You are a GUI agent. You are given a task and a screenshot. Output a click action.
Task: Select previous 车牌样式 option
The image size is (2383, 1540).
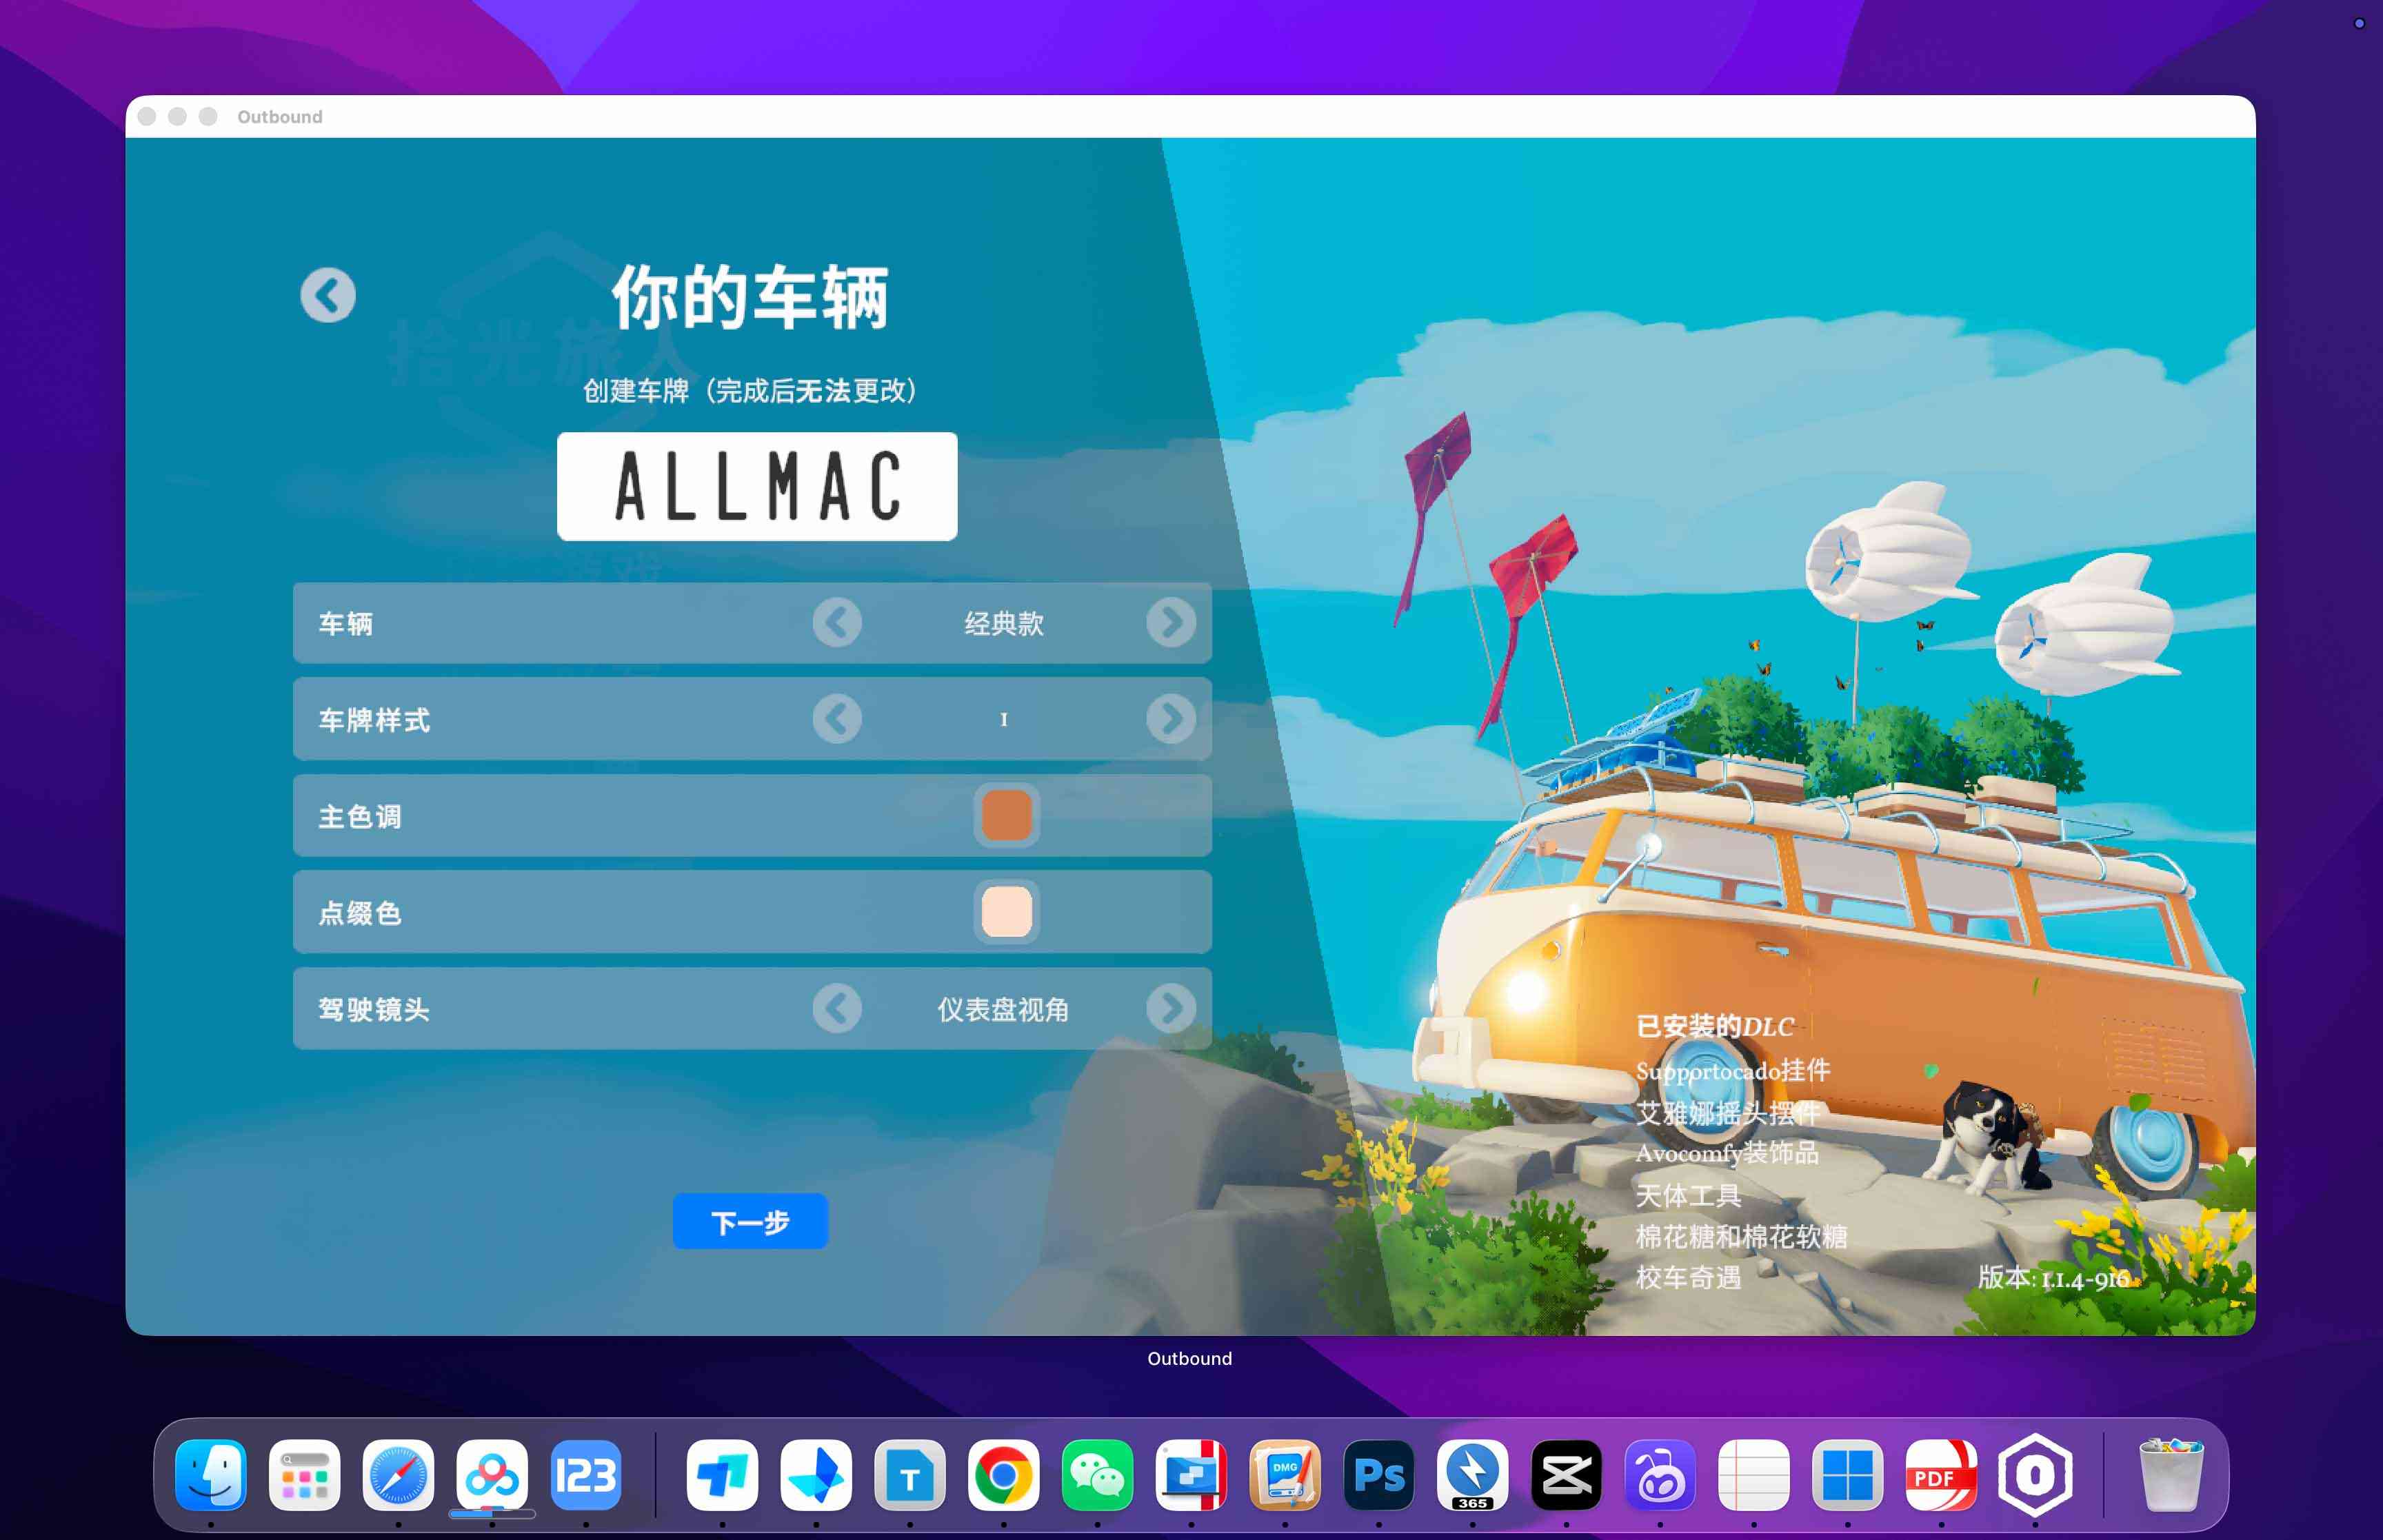click(837, 719)
